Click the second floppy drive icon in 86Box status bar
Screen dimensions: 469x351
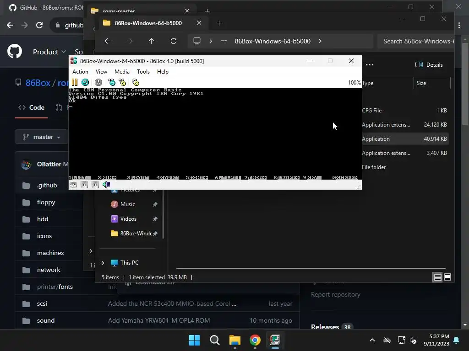pyautogui.click(x=95, y=185)
